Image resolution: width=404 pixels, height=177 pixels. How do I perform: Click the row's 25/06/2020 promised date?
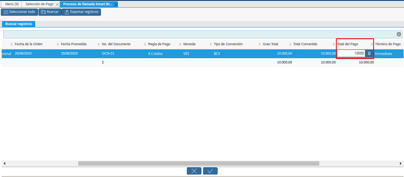(69, 54)
